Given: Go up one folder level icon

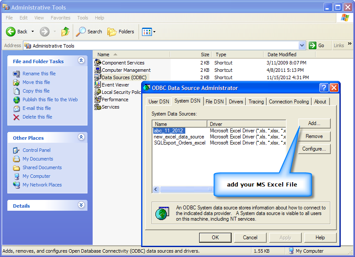Looking at the screenshot, I should (65, 32).
